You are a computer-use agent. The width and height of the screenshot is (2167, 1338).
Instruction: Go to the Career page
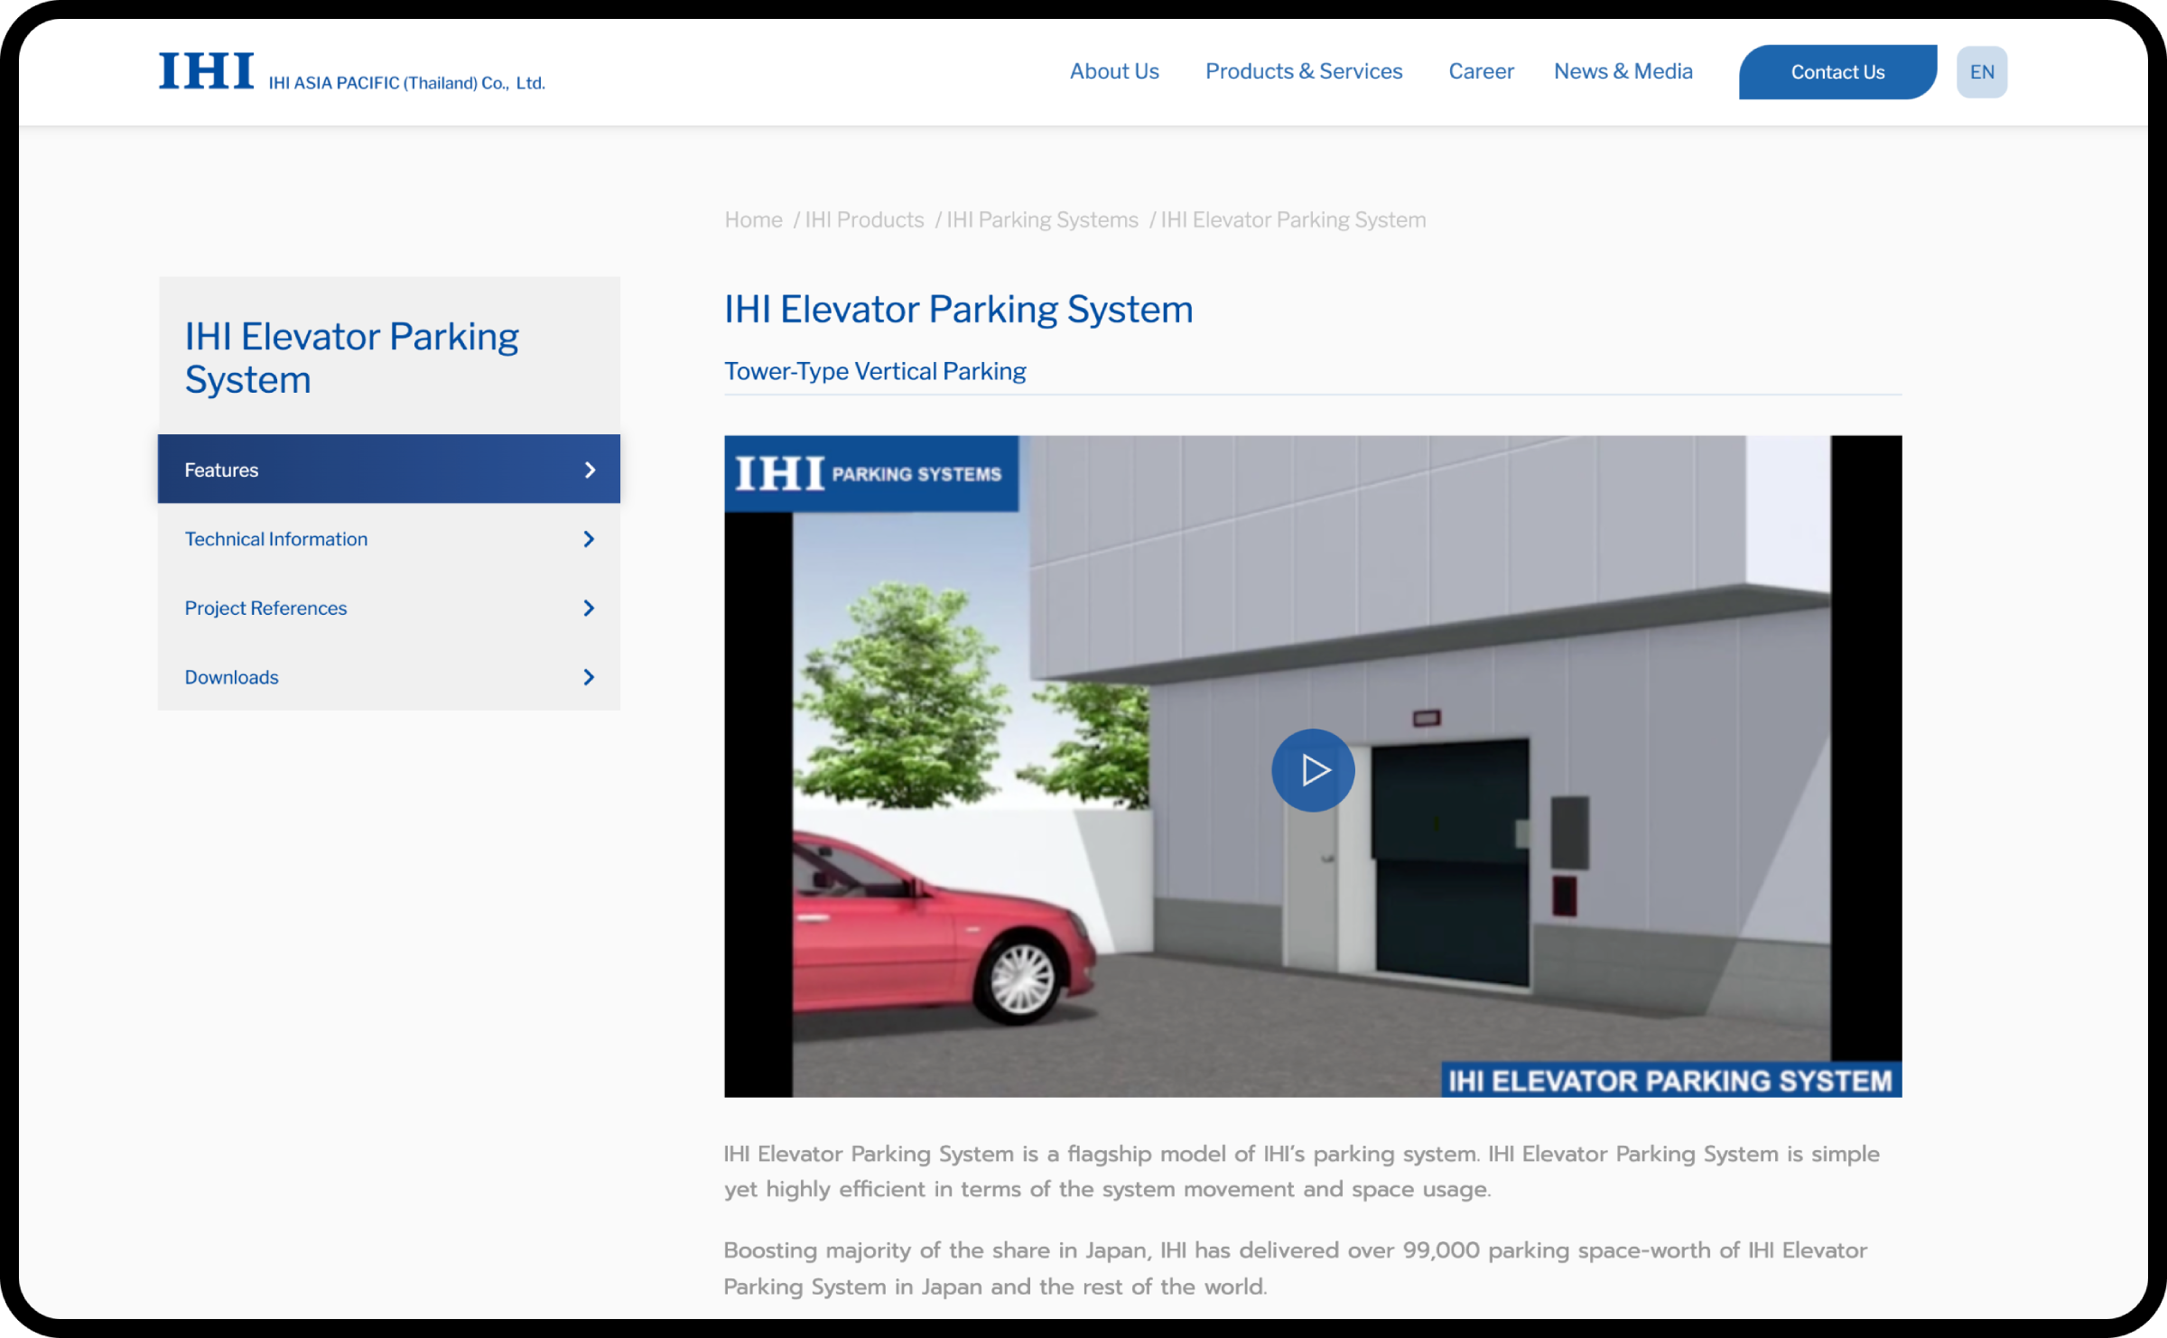(1480, 71)
